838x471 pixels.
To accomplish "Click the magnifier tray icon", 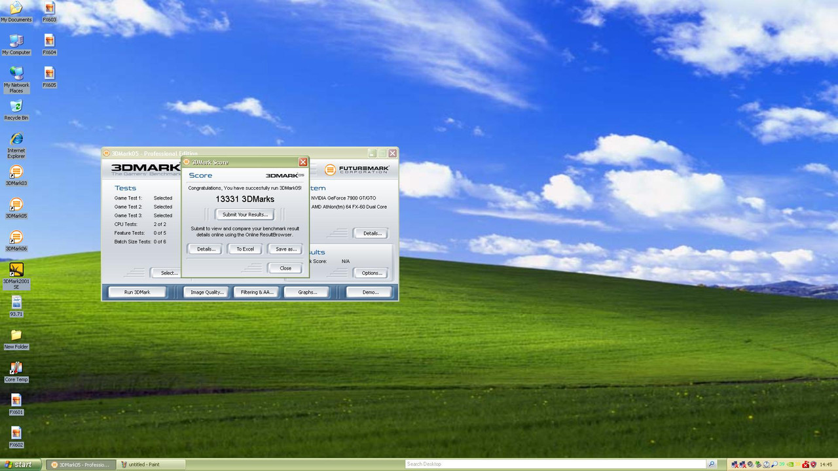I will [774, 464].
